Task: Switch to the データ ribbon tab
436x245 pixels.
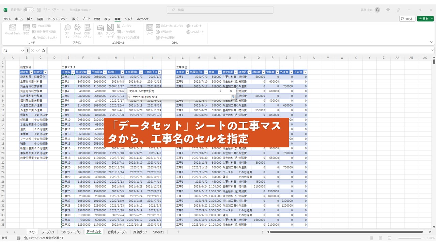Action: pos(86,19)
